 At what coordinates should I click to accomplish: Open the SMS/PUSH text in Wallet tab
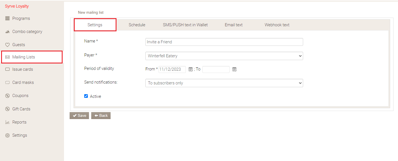point(185,25)
